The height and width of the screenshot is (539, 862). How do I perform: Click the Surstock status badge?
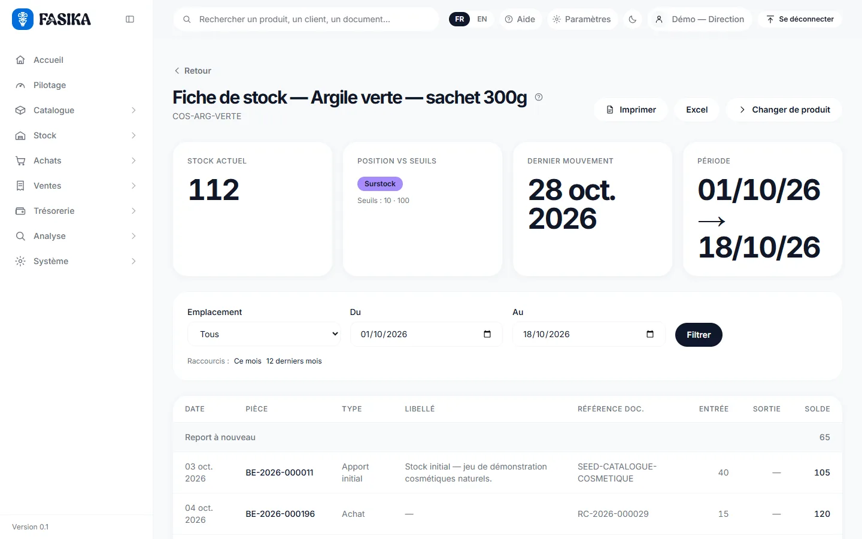coord(380,184)
